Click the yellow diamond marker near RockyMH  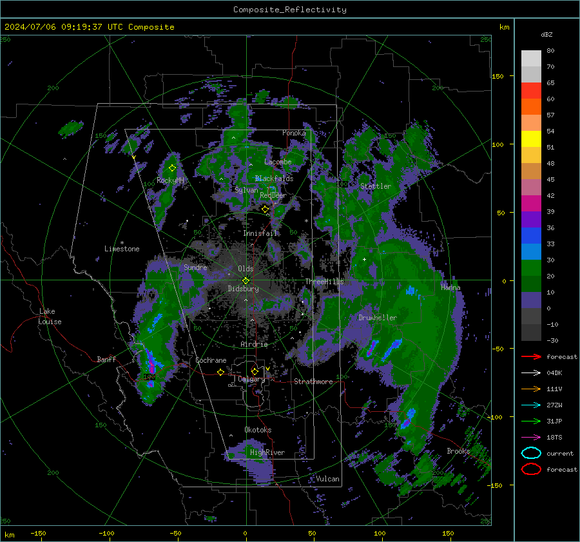coord(172,168)
